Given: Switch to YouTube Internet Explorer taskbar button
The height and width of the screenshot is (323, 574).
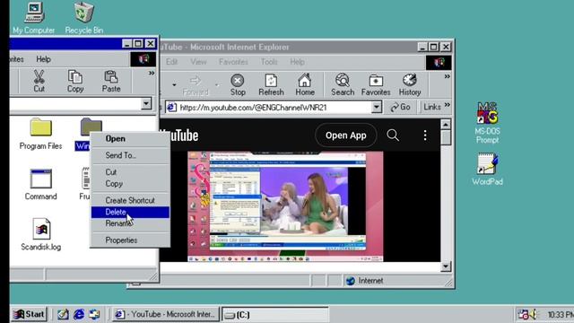Looking at the screenshot, I should pos(165,314).
